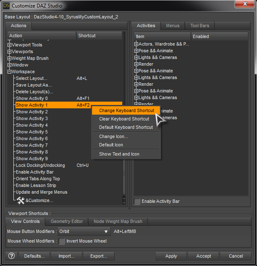Cancel the customize dialog
Viewport: 257px width, 266px height.
pyautogui.click(x=236, y=256)
